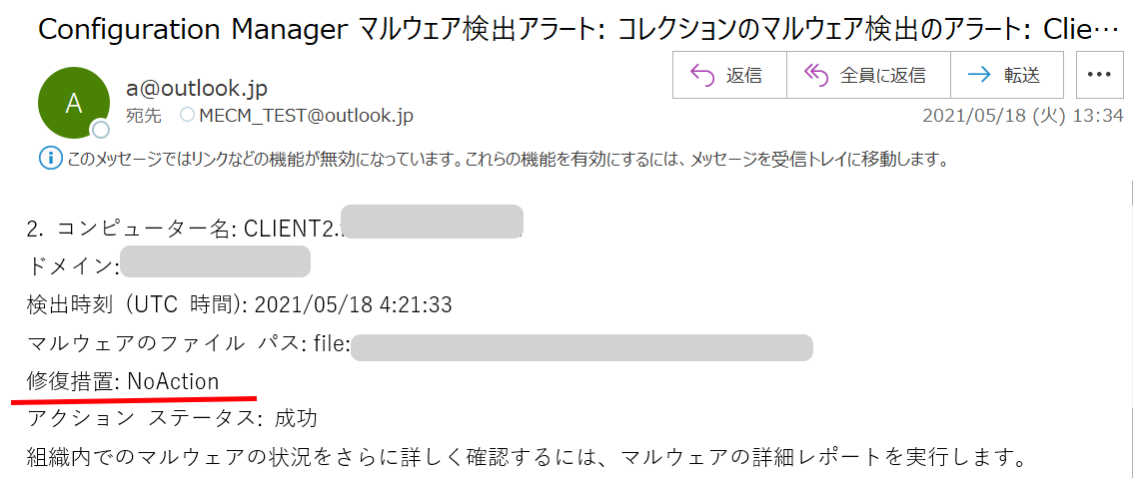Click the underlined 修復措置 NoAction text
This screenshot has width=1133, height=478.
123,381
